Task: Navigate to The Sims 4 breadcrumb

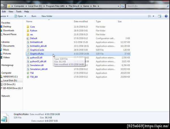Action: (74, 6)
